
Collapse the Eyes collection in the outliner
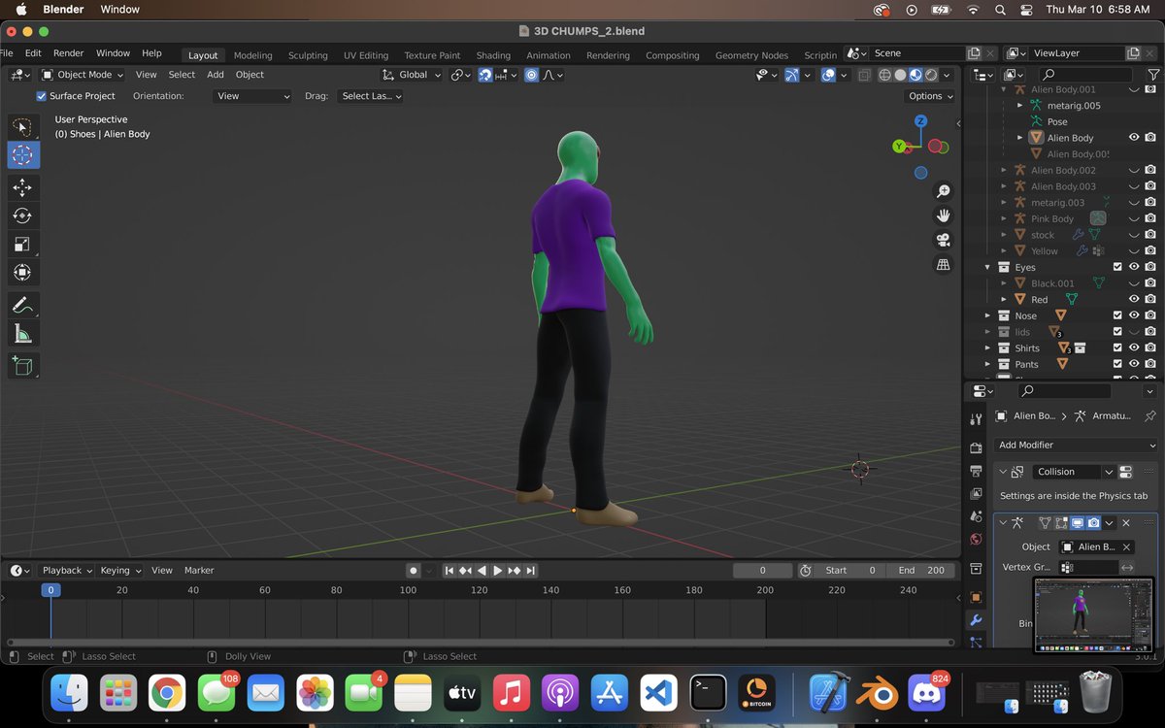tap(987, 267)
